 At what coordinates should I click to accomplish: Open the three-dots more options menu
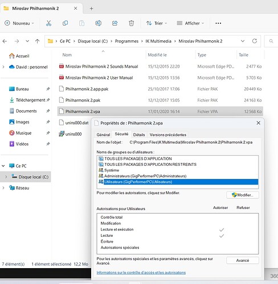tap(218, 23)
